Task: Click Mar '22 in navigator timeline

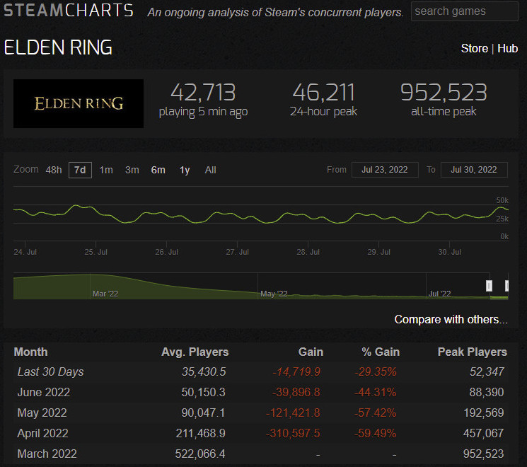Action: (105, 294)
